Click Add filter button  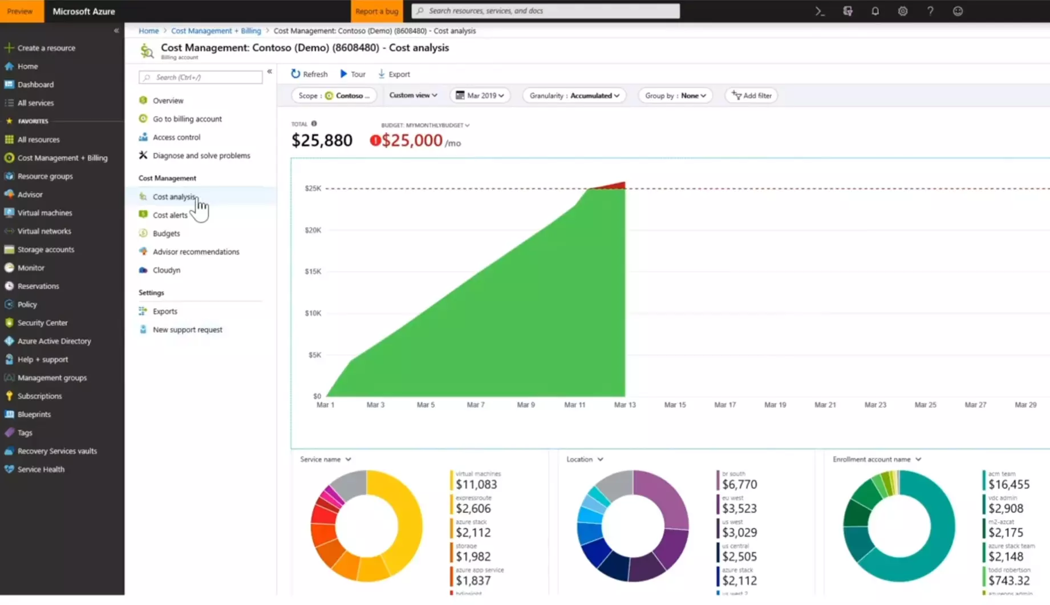(751, 95)
